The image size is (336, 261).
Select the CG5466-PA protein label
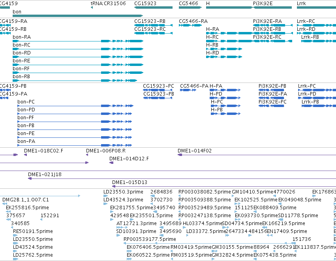point(194,86)
